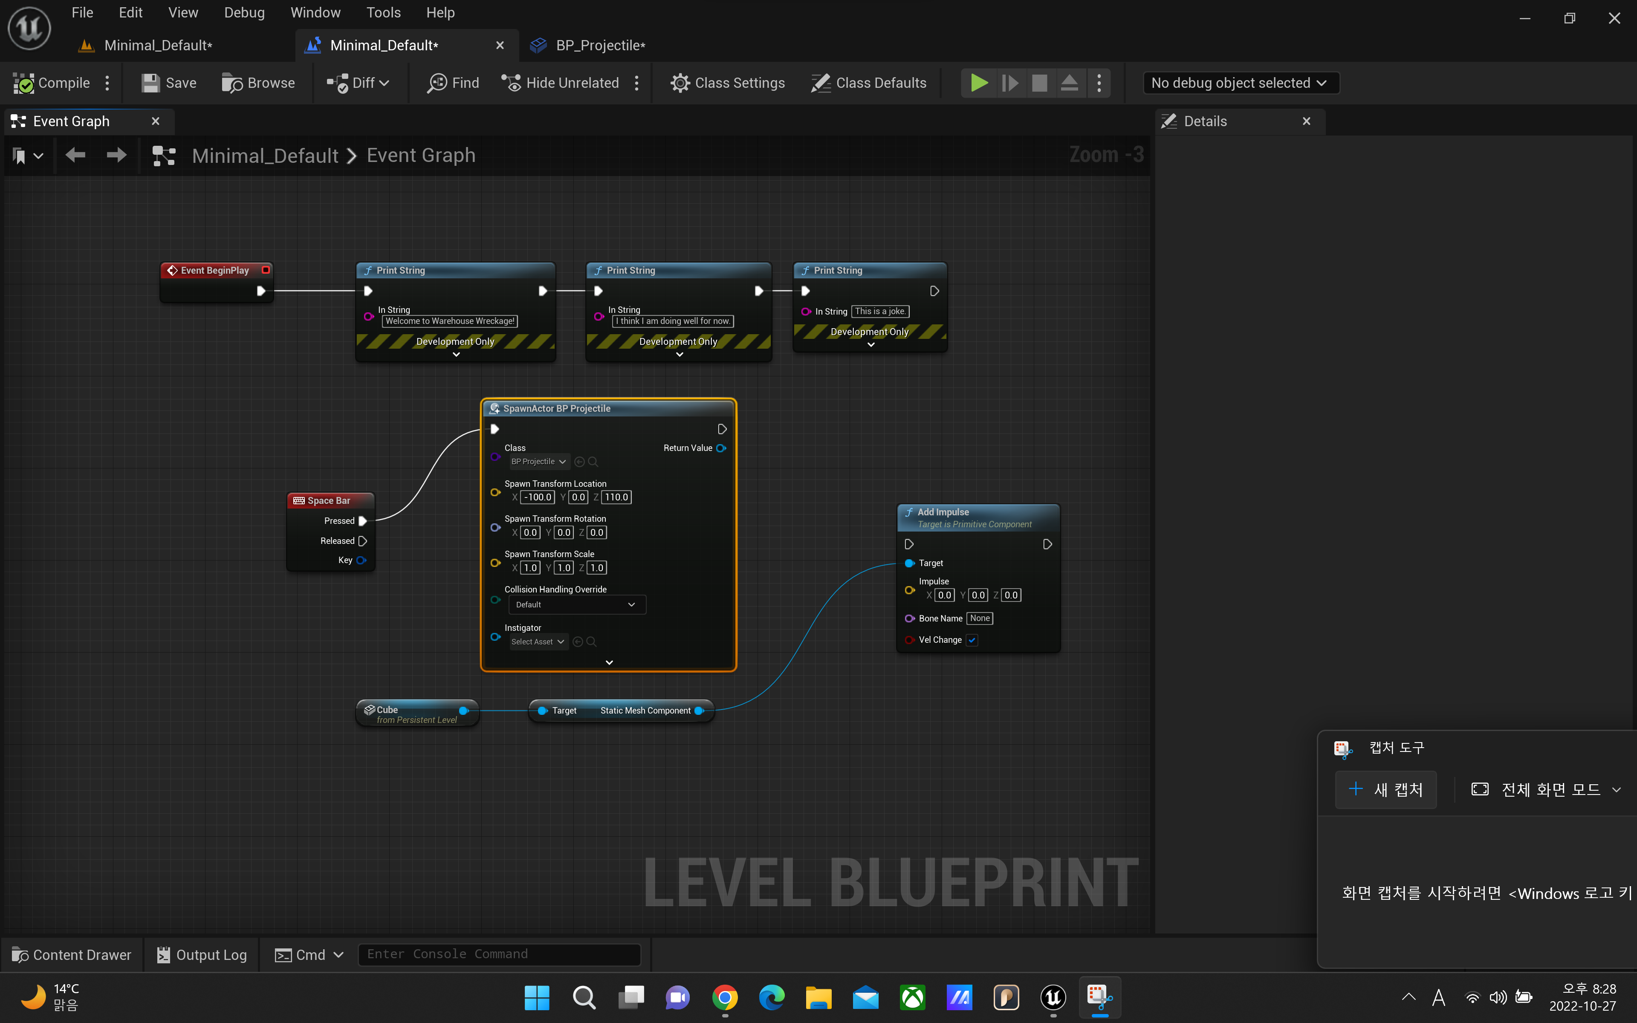Open the Debug menu
Screen dimensions: 1637x1023
click(244, 12)
